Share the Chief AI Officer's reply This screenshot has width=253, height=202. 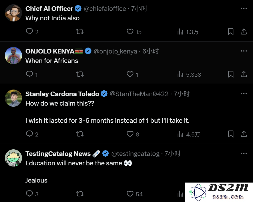pos(244,32)
